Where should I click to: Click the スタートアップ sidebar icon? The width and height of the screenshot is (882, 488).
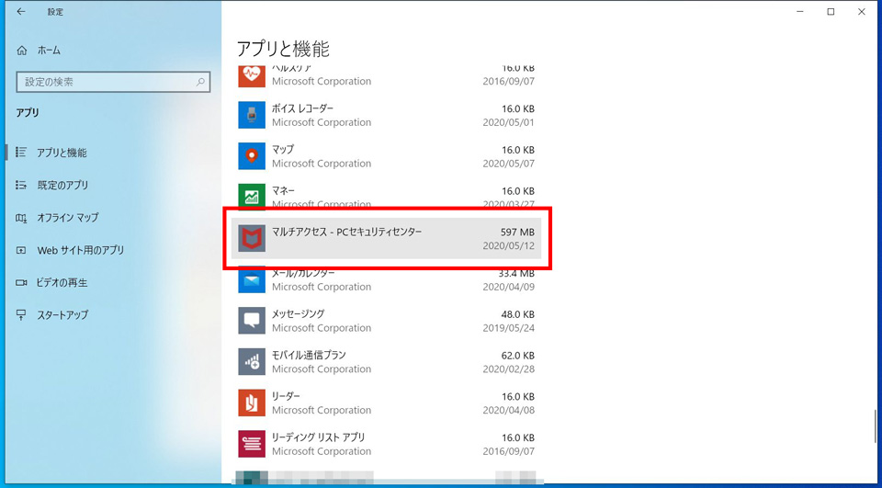pyautogui.click(x=21, y=315)
